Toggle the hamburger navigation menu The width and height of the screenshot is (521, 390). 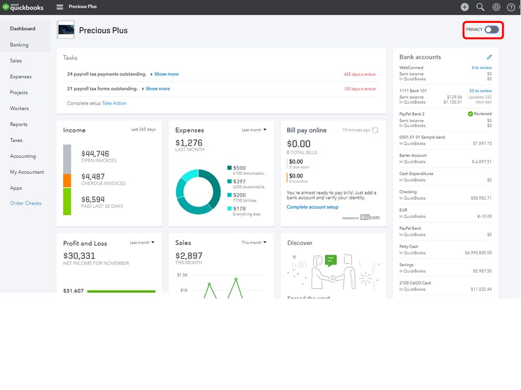[x=60, y=7]
